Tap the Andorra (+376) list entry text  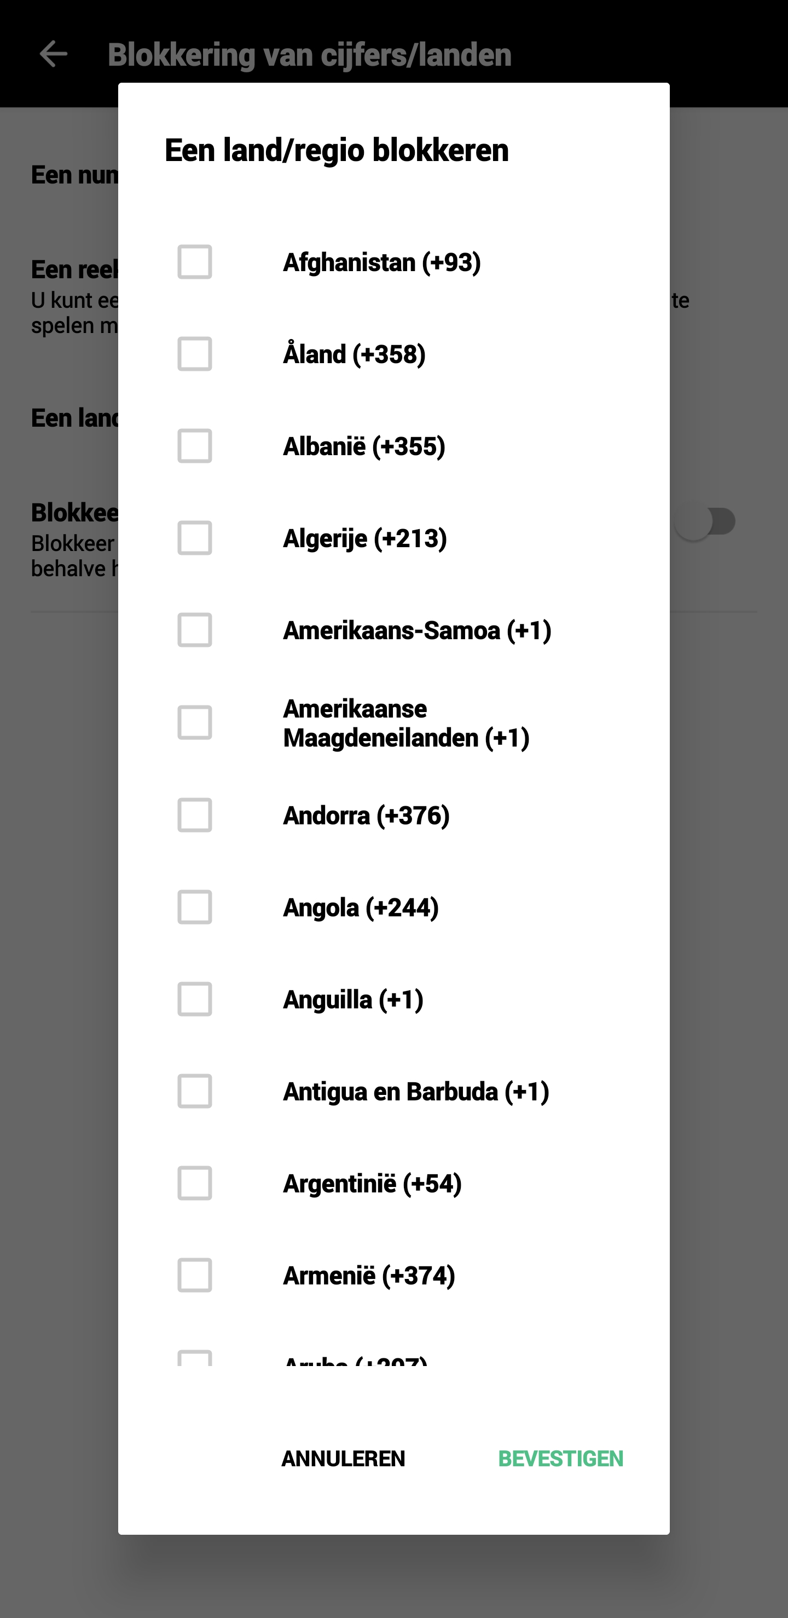(x=367, y=816)
